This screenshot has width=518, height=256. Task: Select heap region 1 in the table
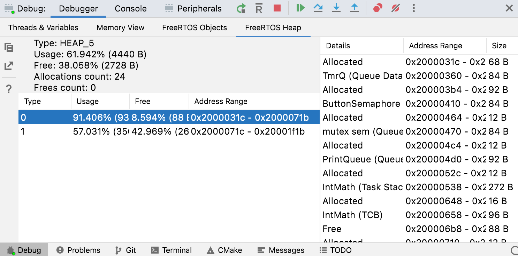pyautogui.click(x=105, y=131)
